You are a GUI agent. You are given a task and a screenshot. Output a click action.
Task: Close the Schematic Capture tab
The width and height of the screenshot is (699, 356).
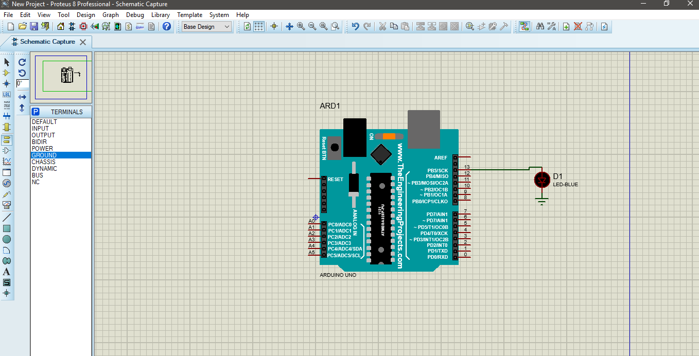click(x=83, y=42)
